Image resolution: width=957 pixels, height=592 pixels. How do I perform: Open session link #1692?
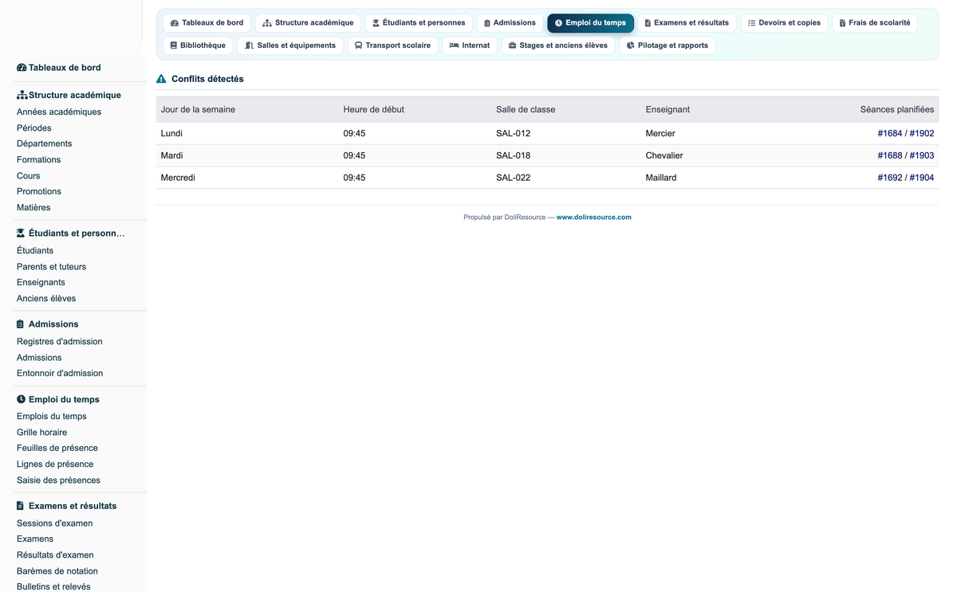point(890,178)
